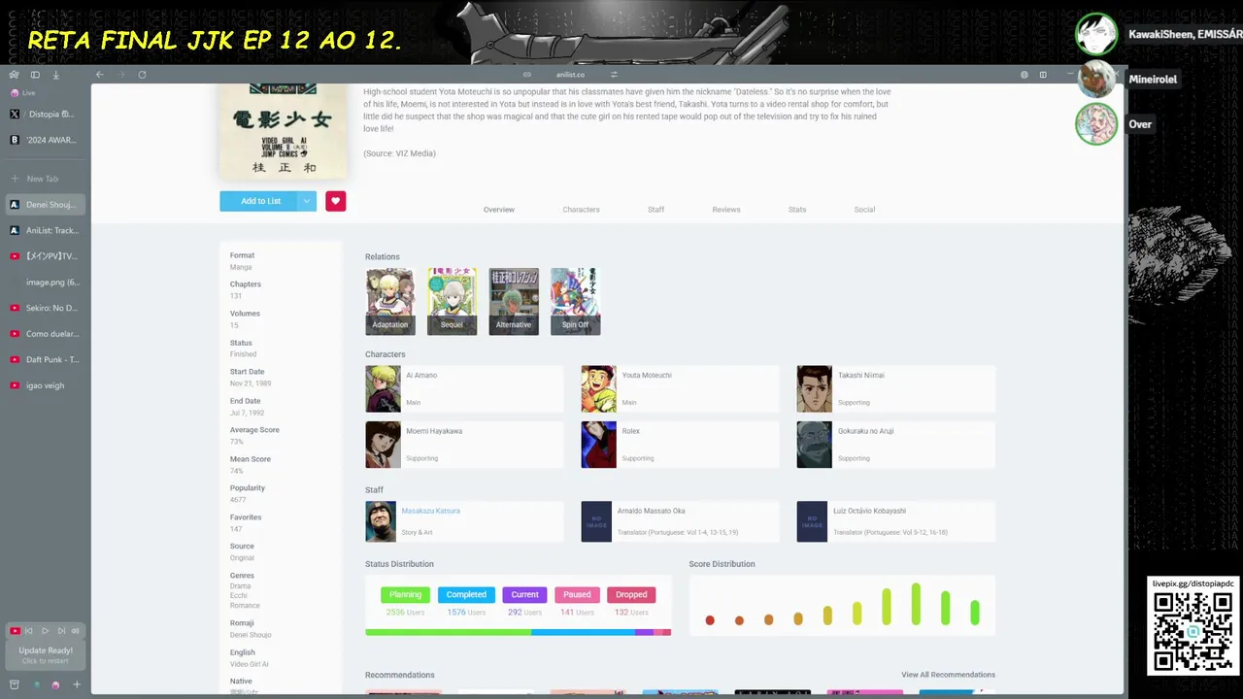Open site controls sliders icon

coord(614,75)
